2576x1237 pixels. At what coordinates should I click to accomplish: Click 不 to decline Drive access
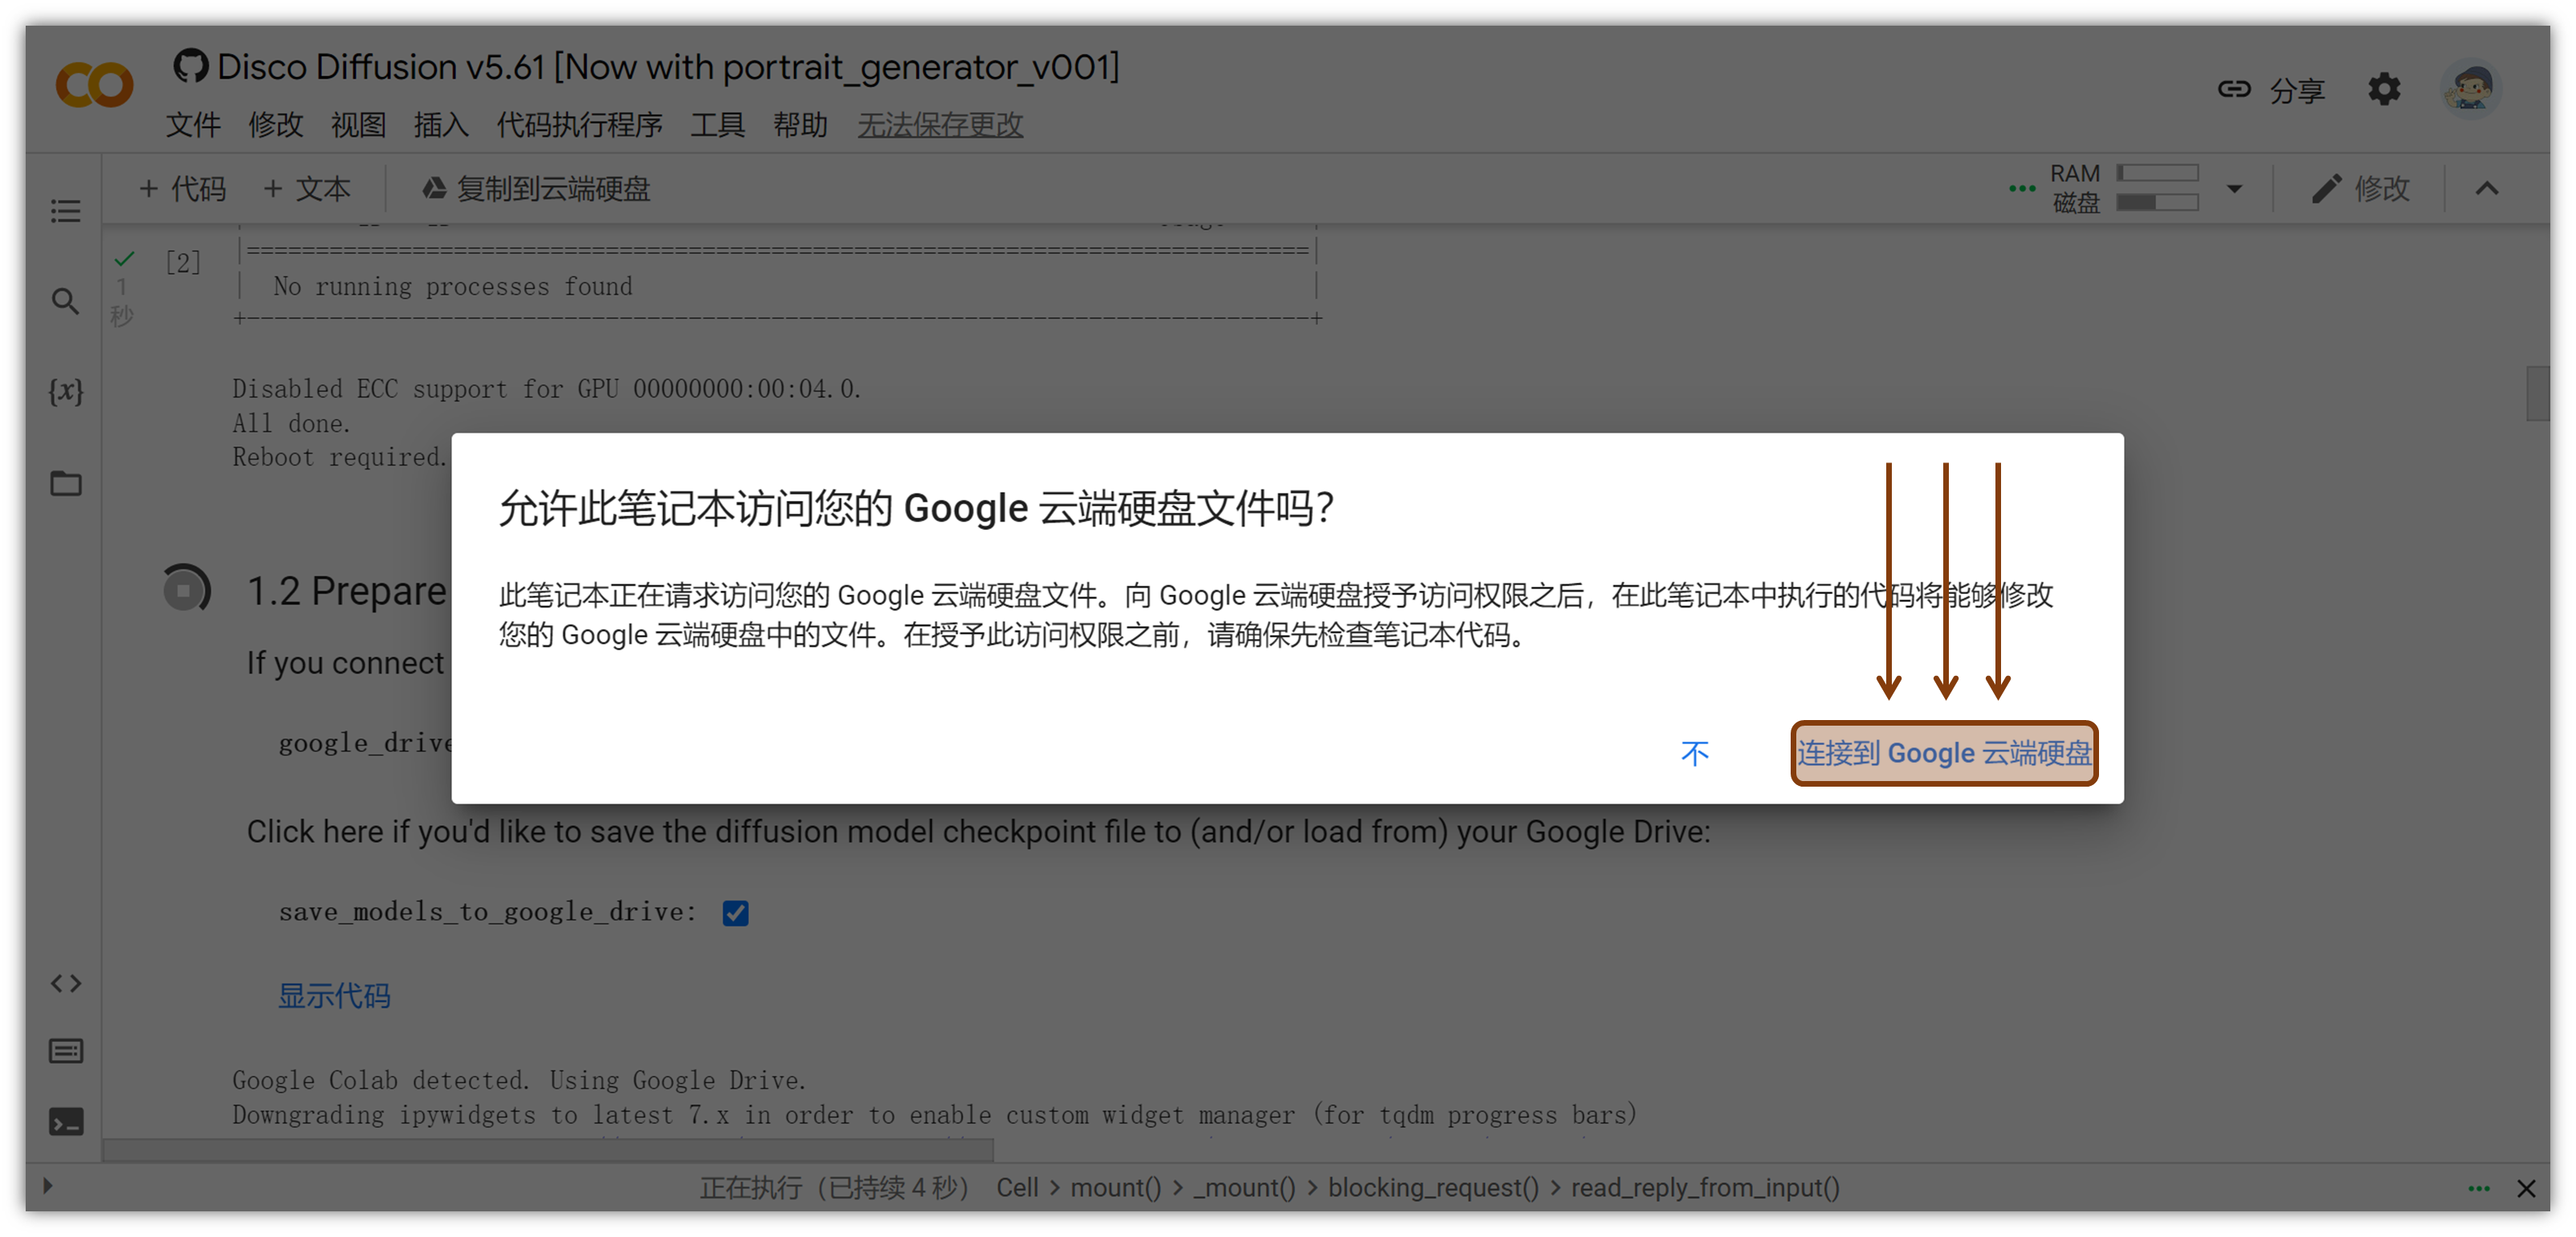tap(1695, 753)
